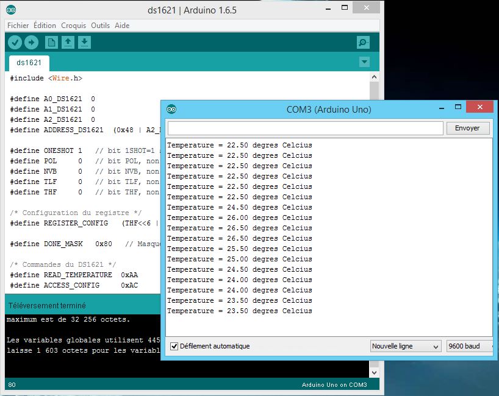Click the serial message input field
The height and width of the screenshot is (396, 499).
point(305,128)
